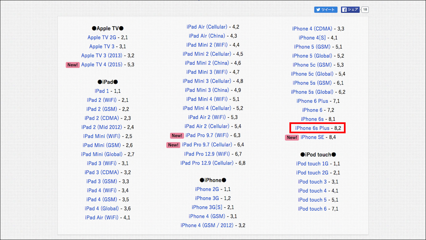Open the iPhone 4 (CDMA) link
Screen dimensions: 426x240
(312, 29)
